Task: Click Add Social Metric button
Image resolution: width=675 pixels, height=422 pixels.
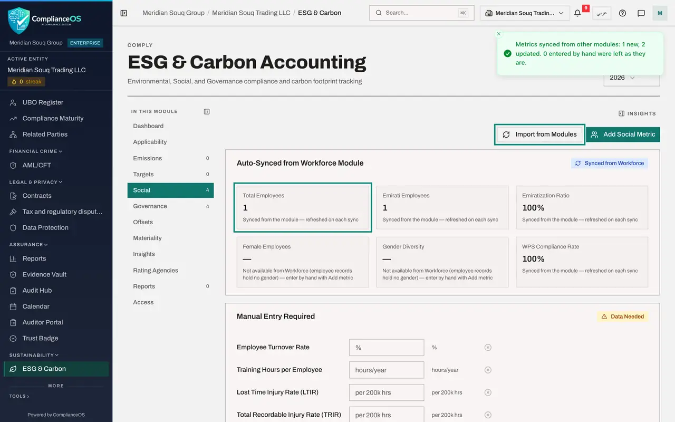Action: tap(623, 135)
